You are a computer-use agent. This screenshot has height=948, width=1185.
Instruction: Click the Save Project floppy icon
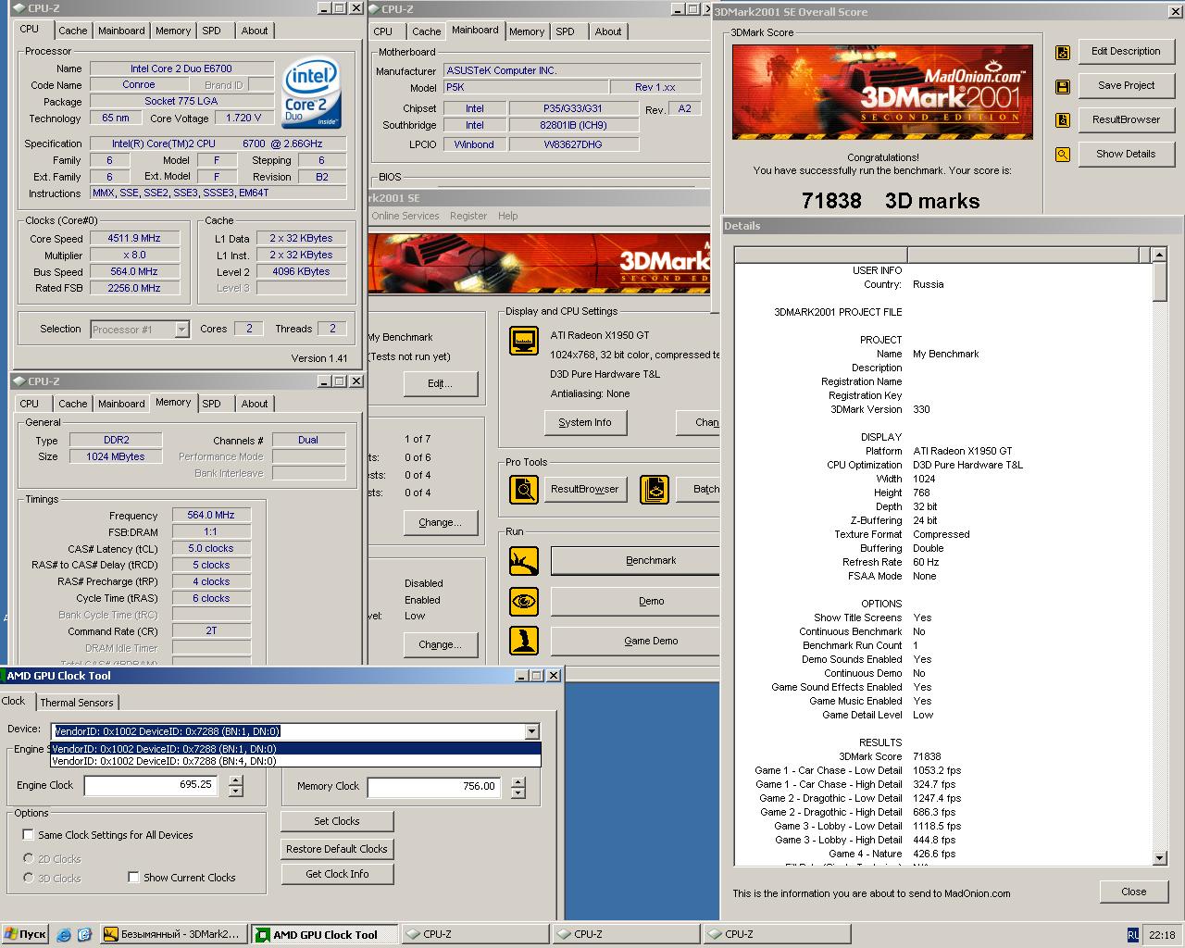(1063, 86)
